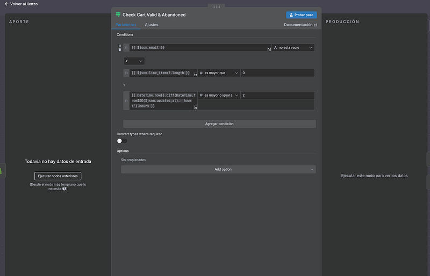Expand the Add option dropdown
The height and width of the screenshot is (276, 430).
218,169
